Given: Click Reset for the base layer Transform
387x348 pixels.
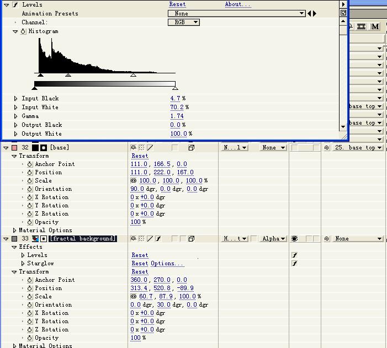Looking at the screenshot, I should tap(140, 156).
